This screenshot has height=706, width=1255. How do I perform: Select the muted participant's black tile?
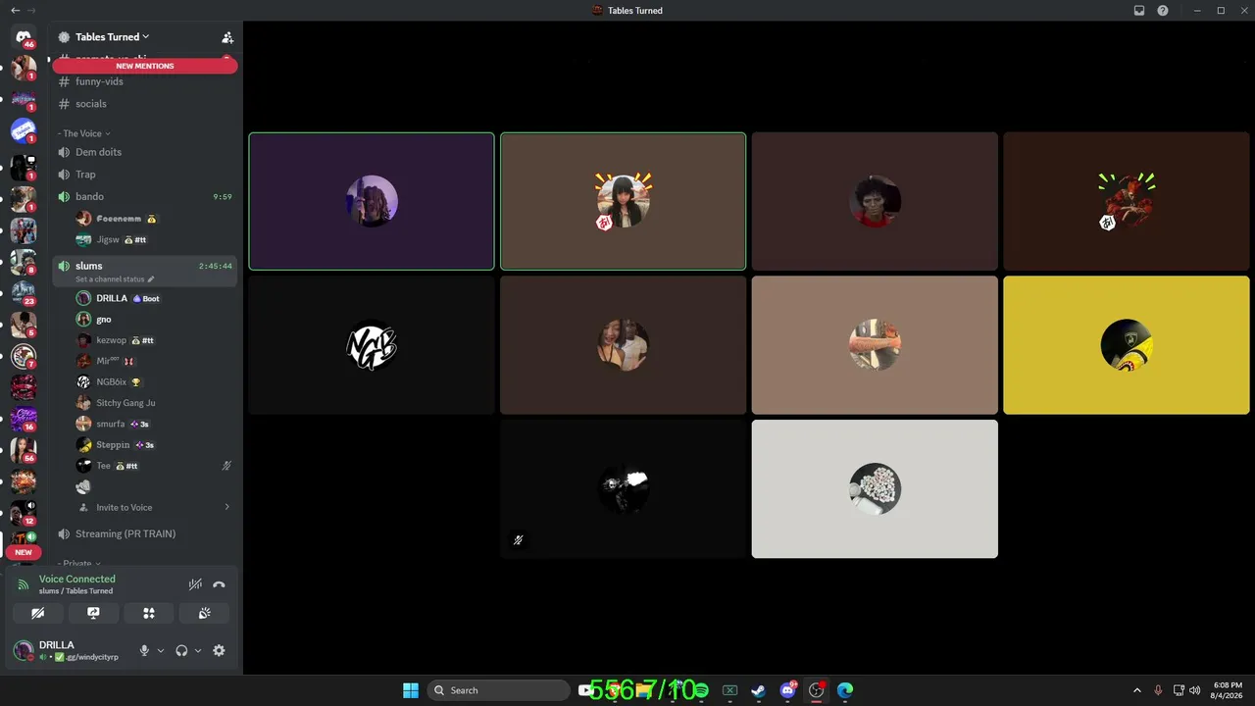[x=624, y=488]
